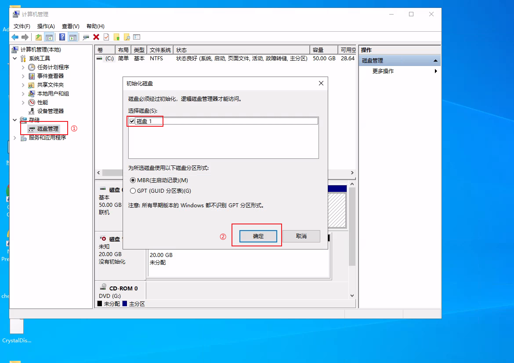Expand the 事件查看器 node arrow
This screenshot has width=514, height=363.
[x=23, y=76]
